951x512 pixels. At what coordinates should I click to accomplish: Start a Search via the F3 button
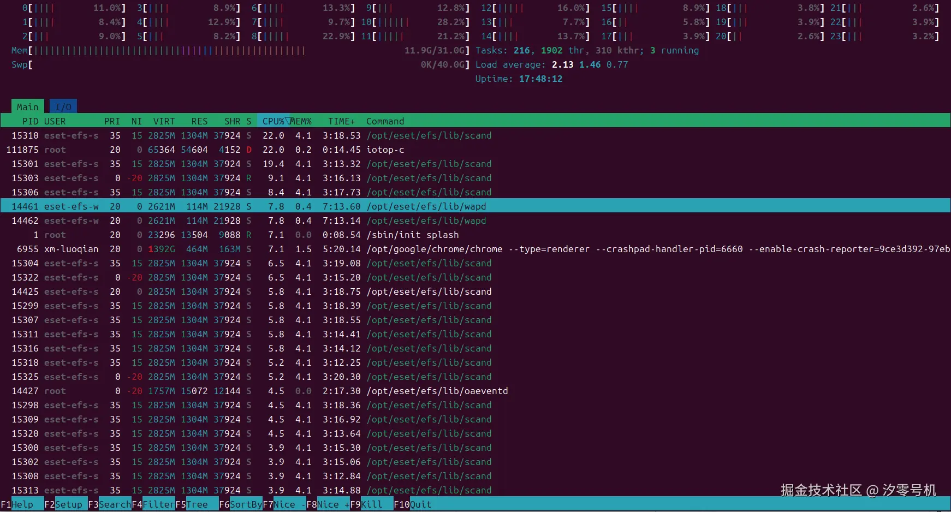click(x=109, y=504)
